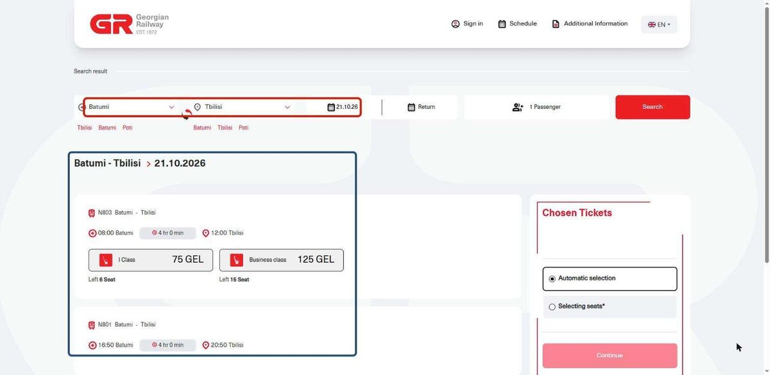
Task: Click the train icon for N801
Action: (92, 325)
